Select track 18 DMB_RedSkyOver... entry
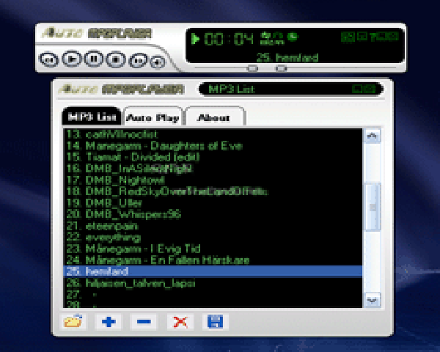This screenshot has width=440, height=352. (213, 191)
